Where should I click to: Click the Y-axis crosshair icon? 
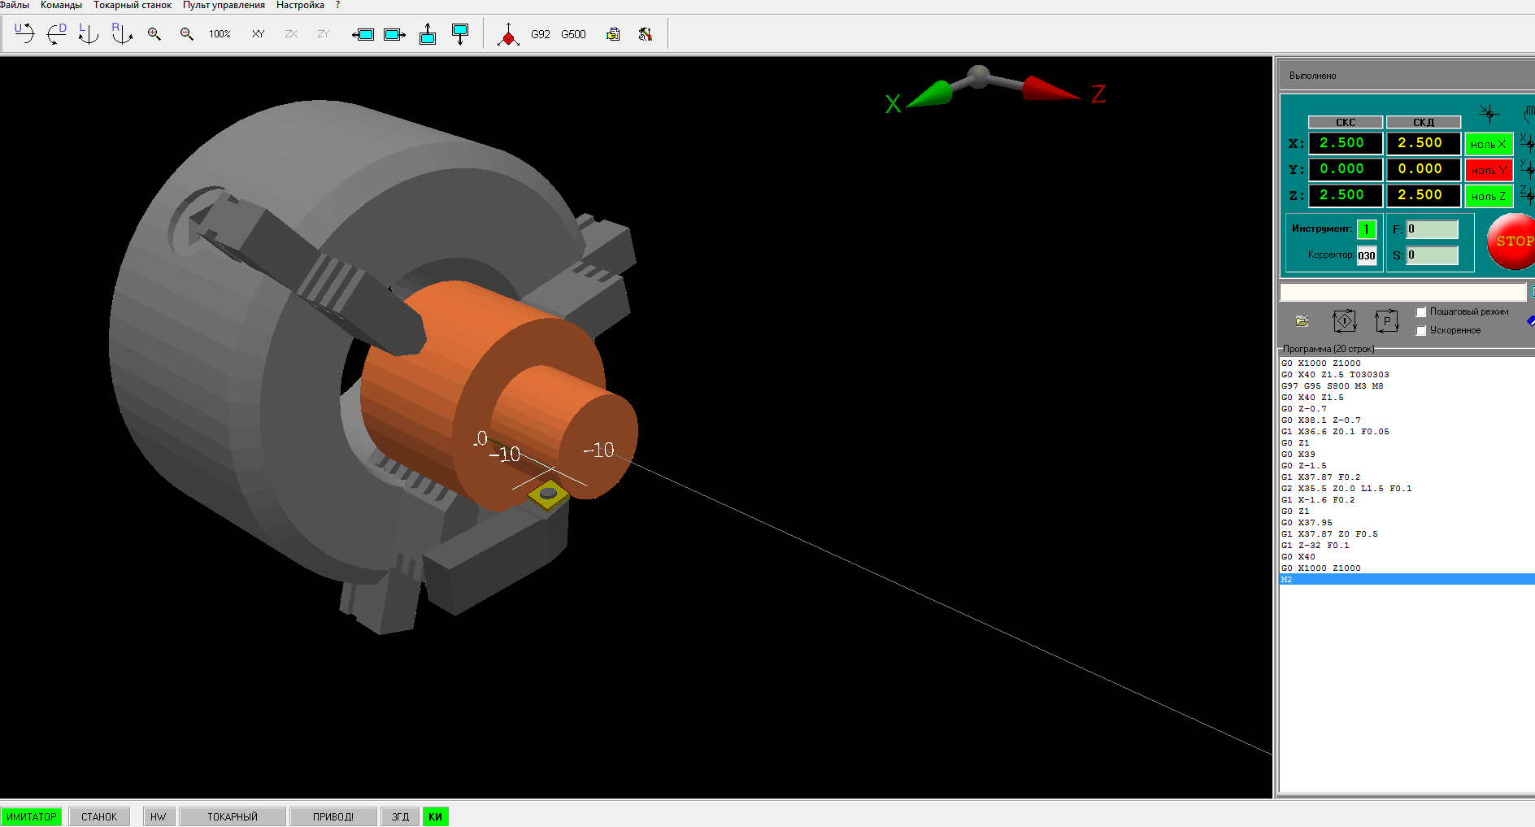click(1527, 169)
